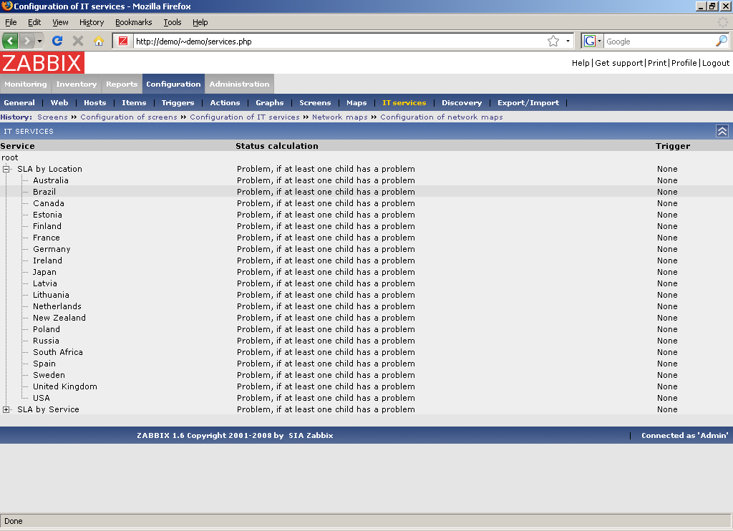The image size is (733, 531).
Task: Open the View menu
Action: tap(60, 22)
